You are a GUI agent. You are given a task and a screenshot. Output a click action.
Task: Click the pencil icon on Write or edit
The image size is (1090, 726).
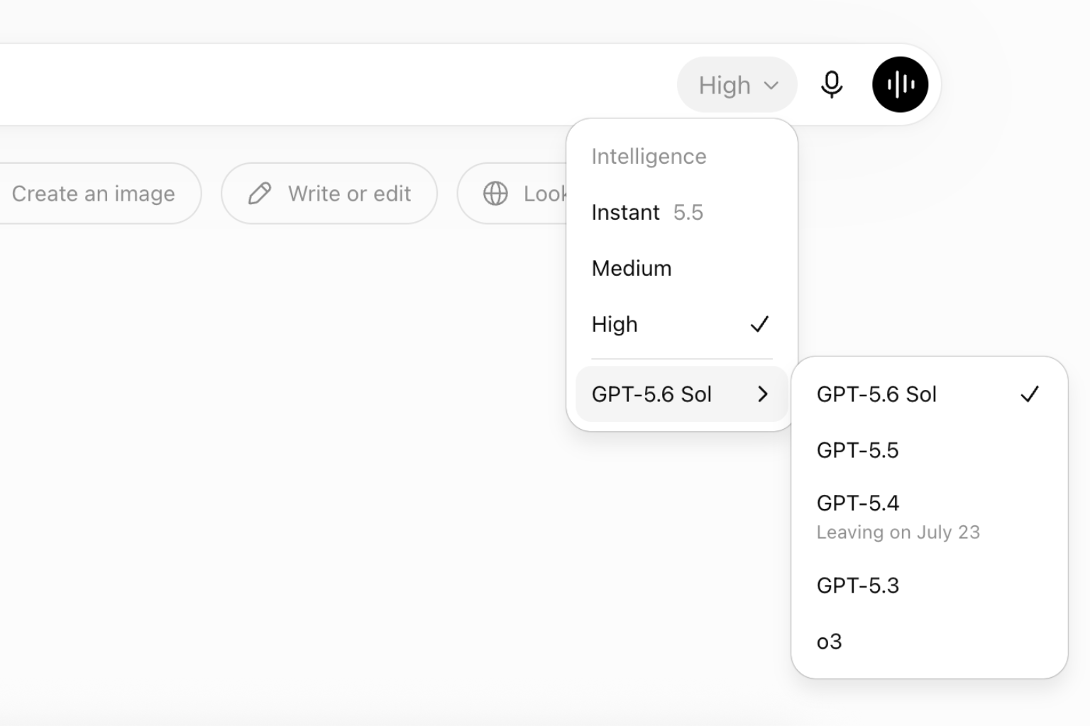pos(260,194)
